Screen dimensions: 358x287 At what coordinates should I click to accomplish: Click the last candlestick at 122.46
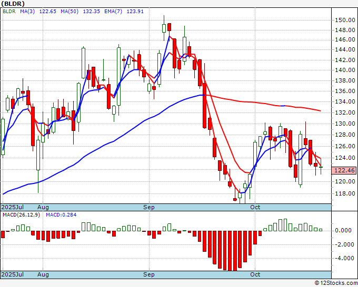321,167
